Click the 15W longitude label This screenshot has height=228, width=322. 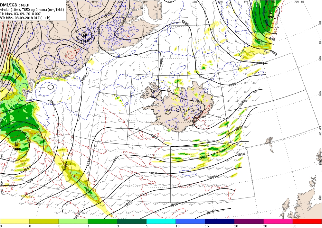point(195,2)
